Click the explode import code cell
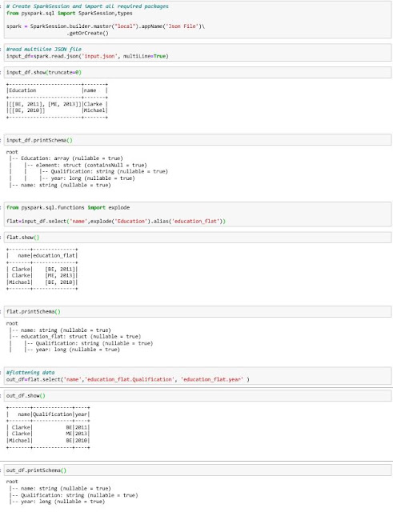 [x=198, y=214]
